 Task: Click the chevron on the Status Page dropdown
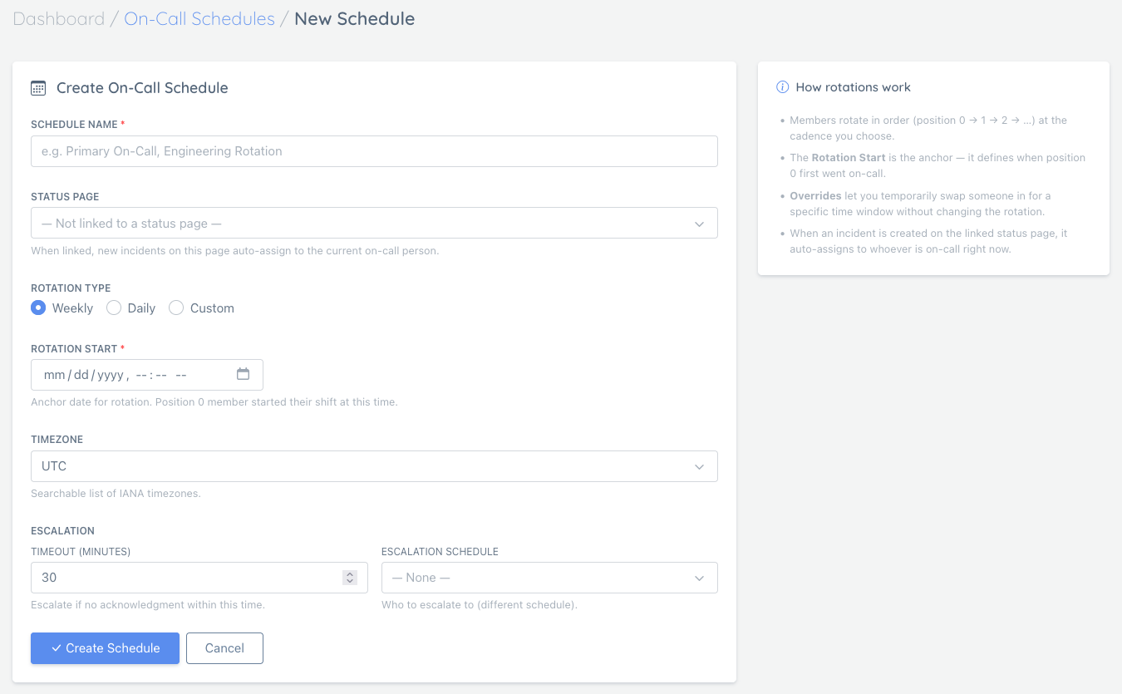[699, 223]
